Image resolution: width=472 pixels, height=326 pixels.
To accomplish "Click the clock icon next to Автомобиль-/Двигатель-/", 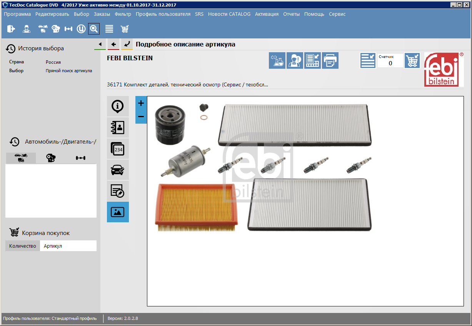I will point(15,142).
